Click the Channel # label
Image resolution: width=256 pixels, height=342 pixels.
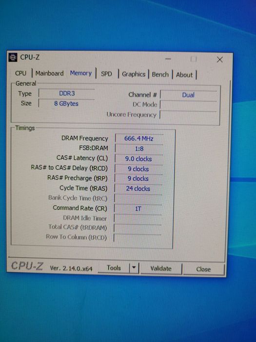pyautogui.click(x=142, y=95)
